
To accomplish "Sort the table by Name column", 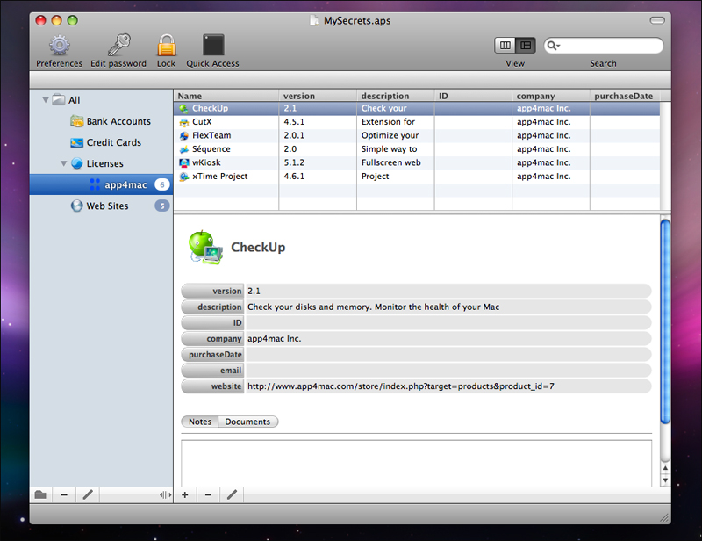I will 226,96.
